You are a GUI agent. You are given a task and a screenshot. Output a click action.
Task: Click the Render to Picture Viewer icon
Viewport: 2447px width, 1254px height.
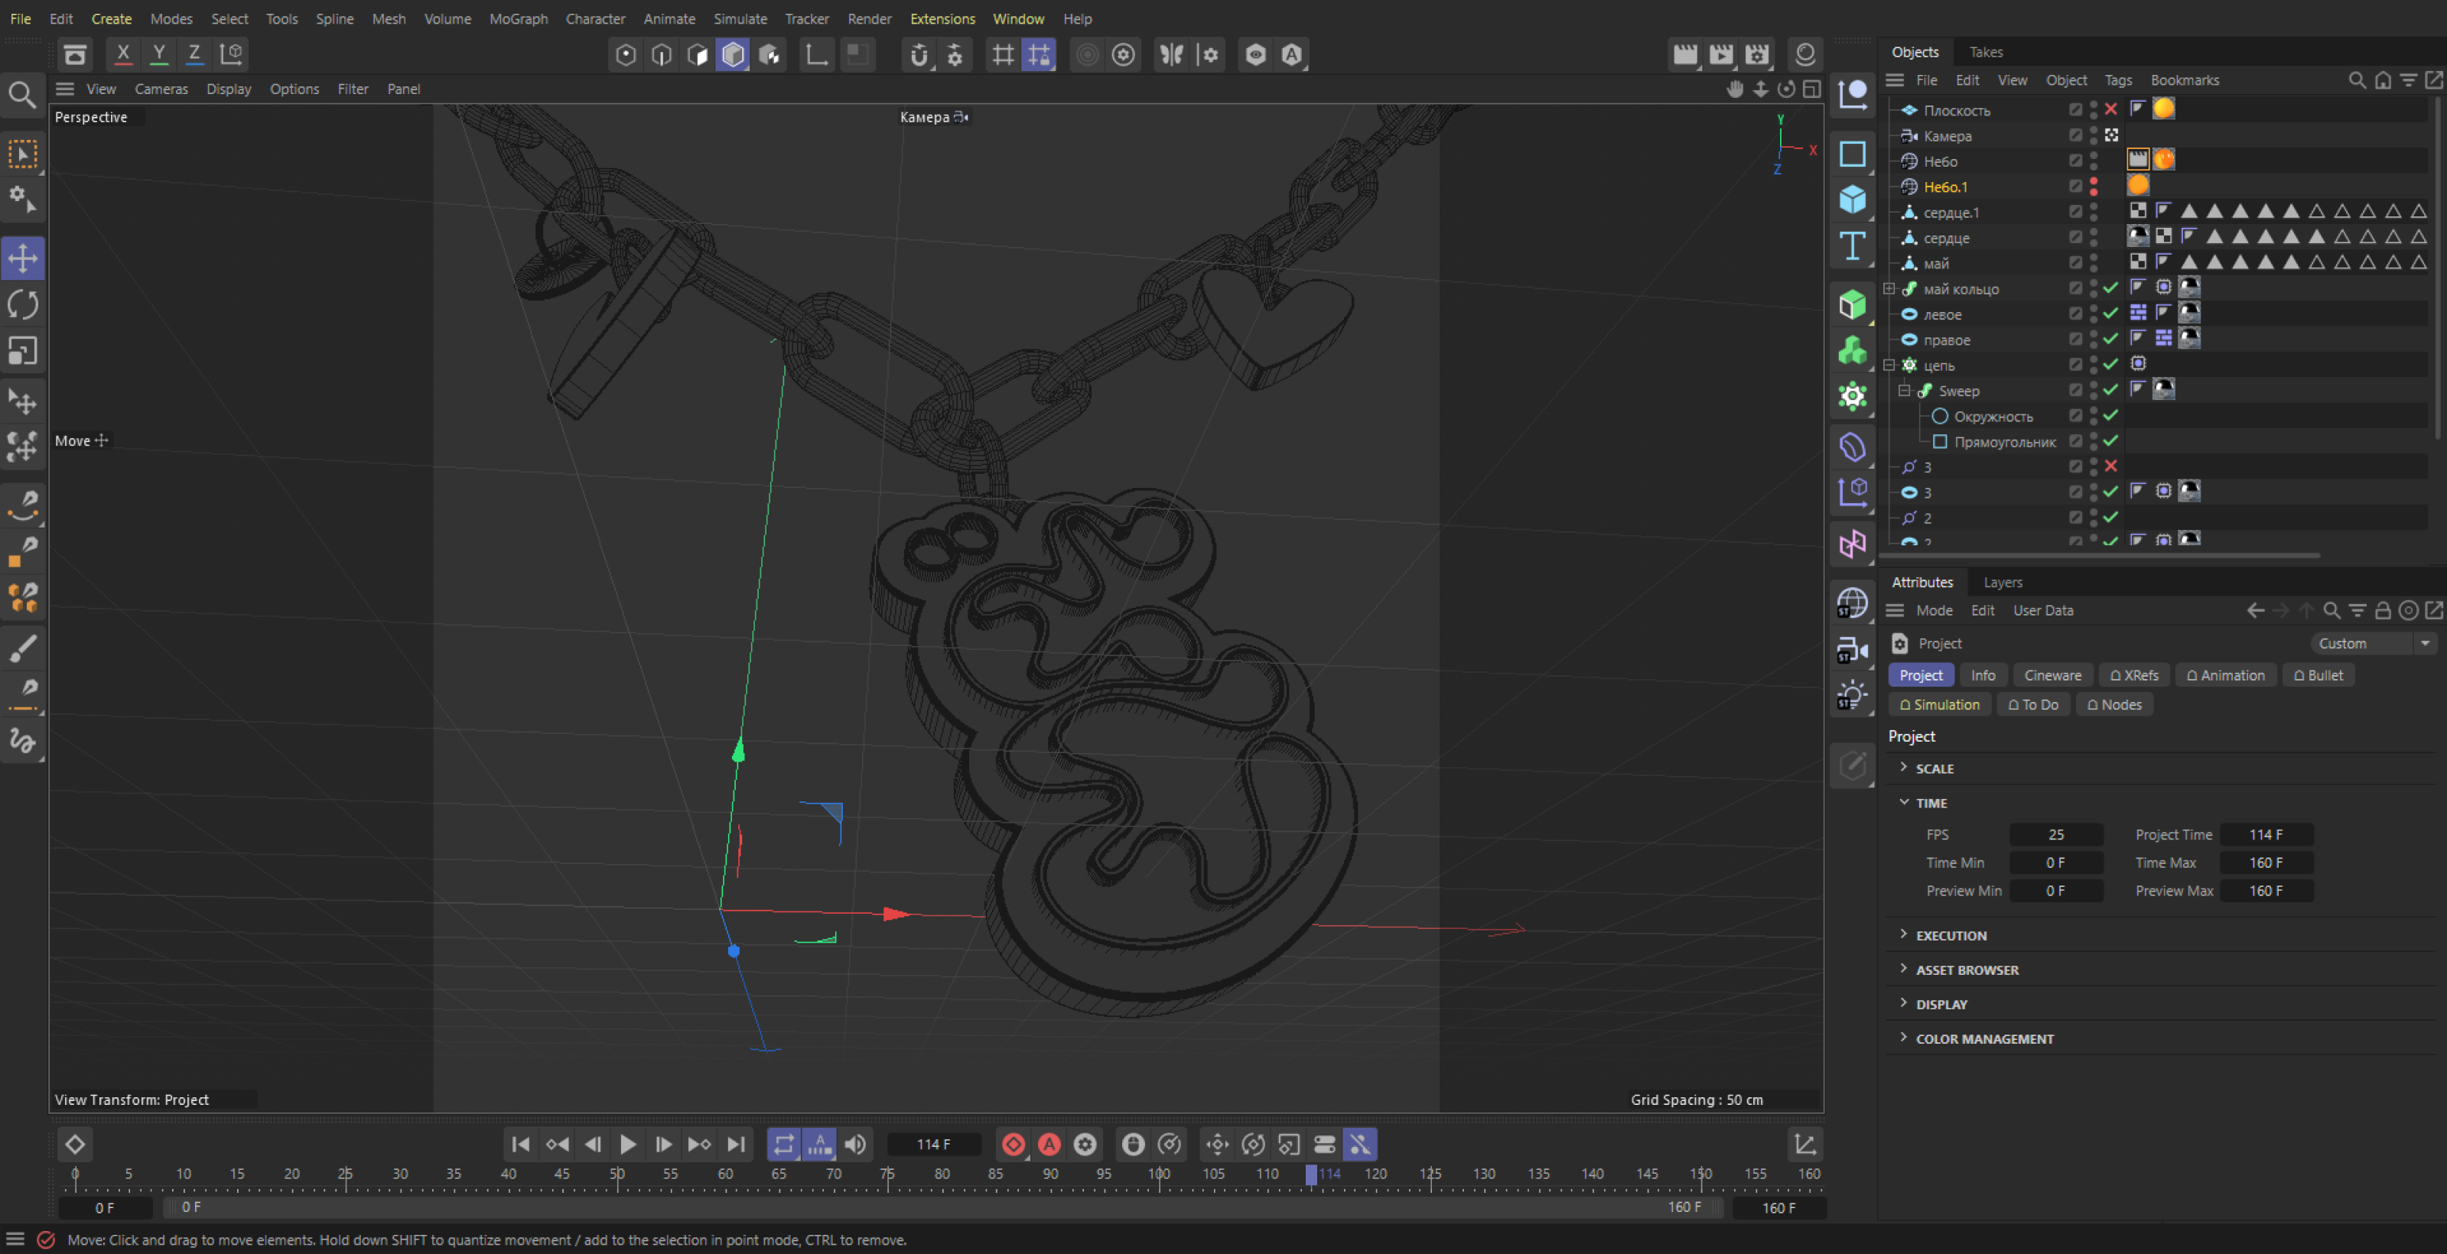[x=1721, y=54]
